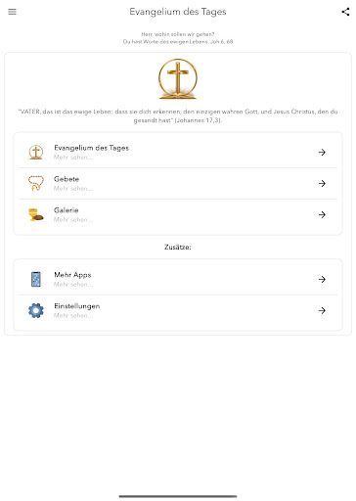356x501 pixels.
Task: Tap the Mehr sehen link under Gebete
Action: (x=73, y=189)
